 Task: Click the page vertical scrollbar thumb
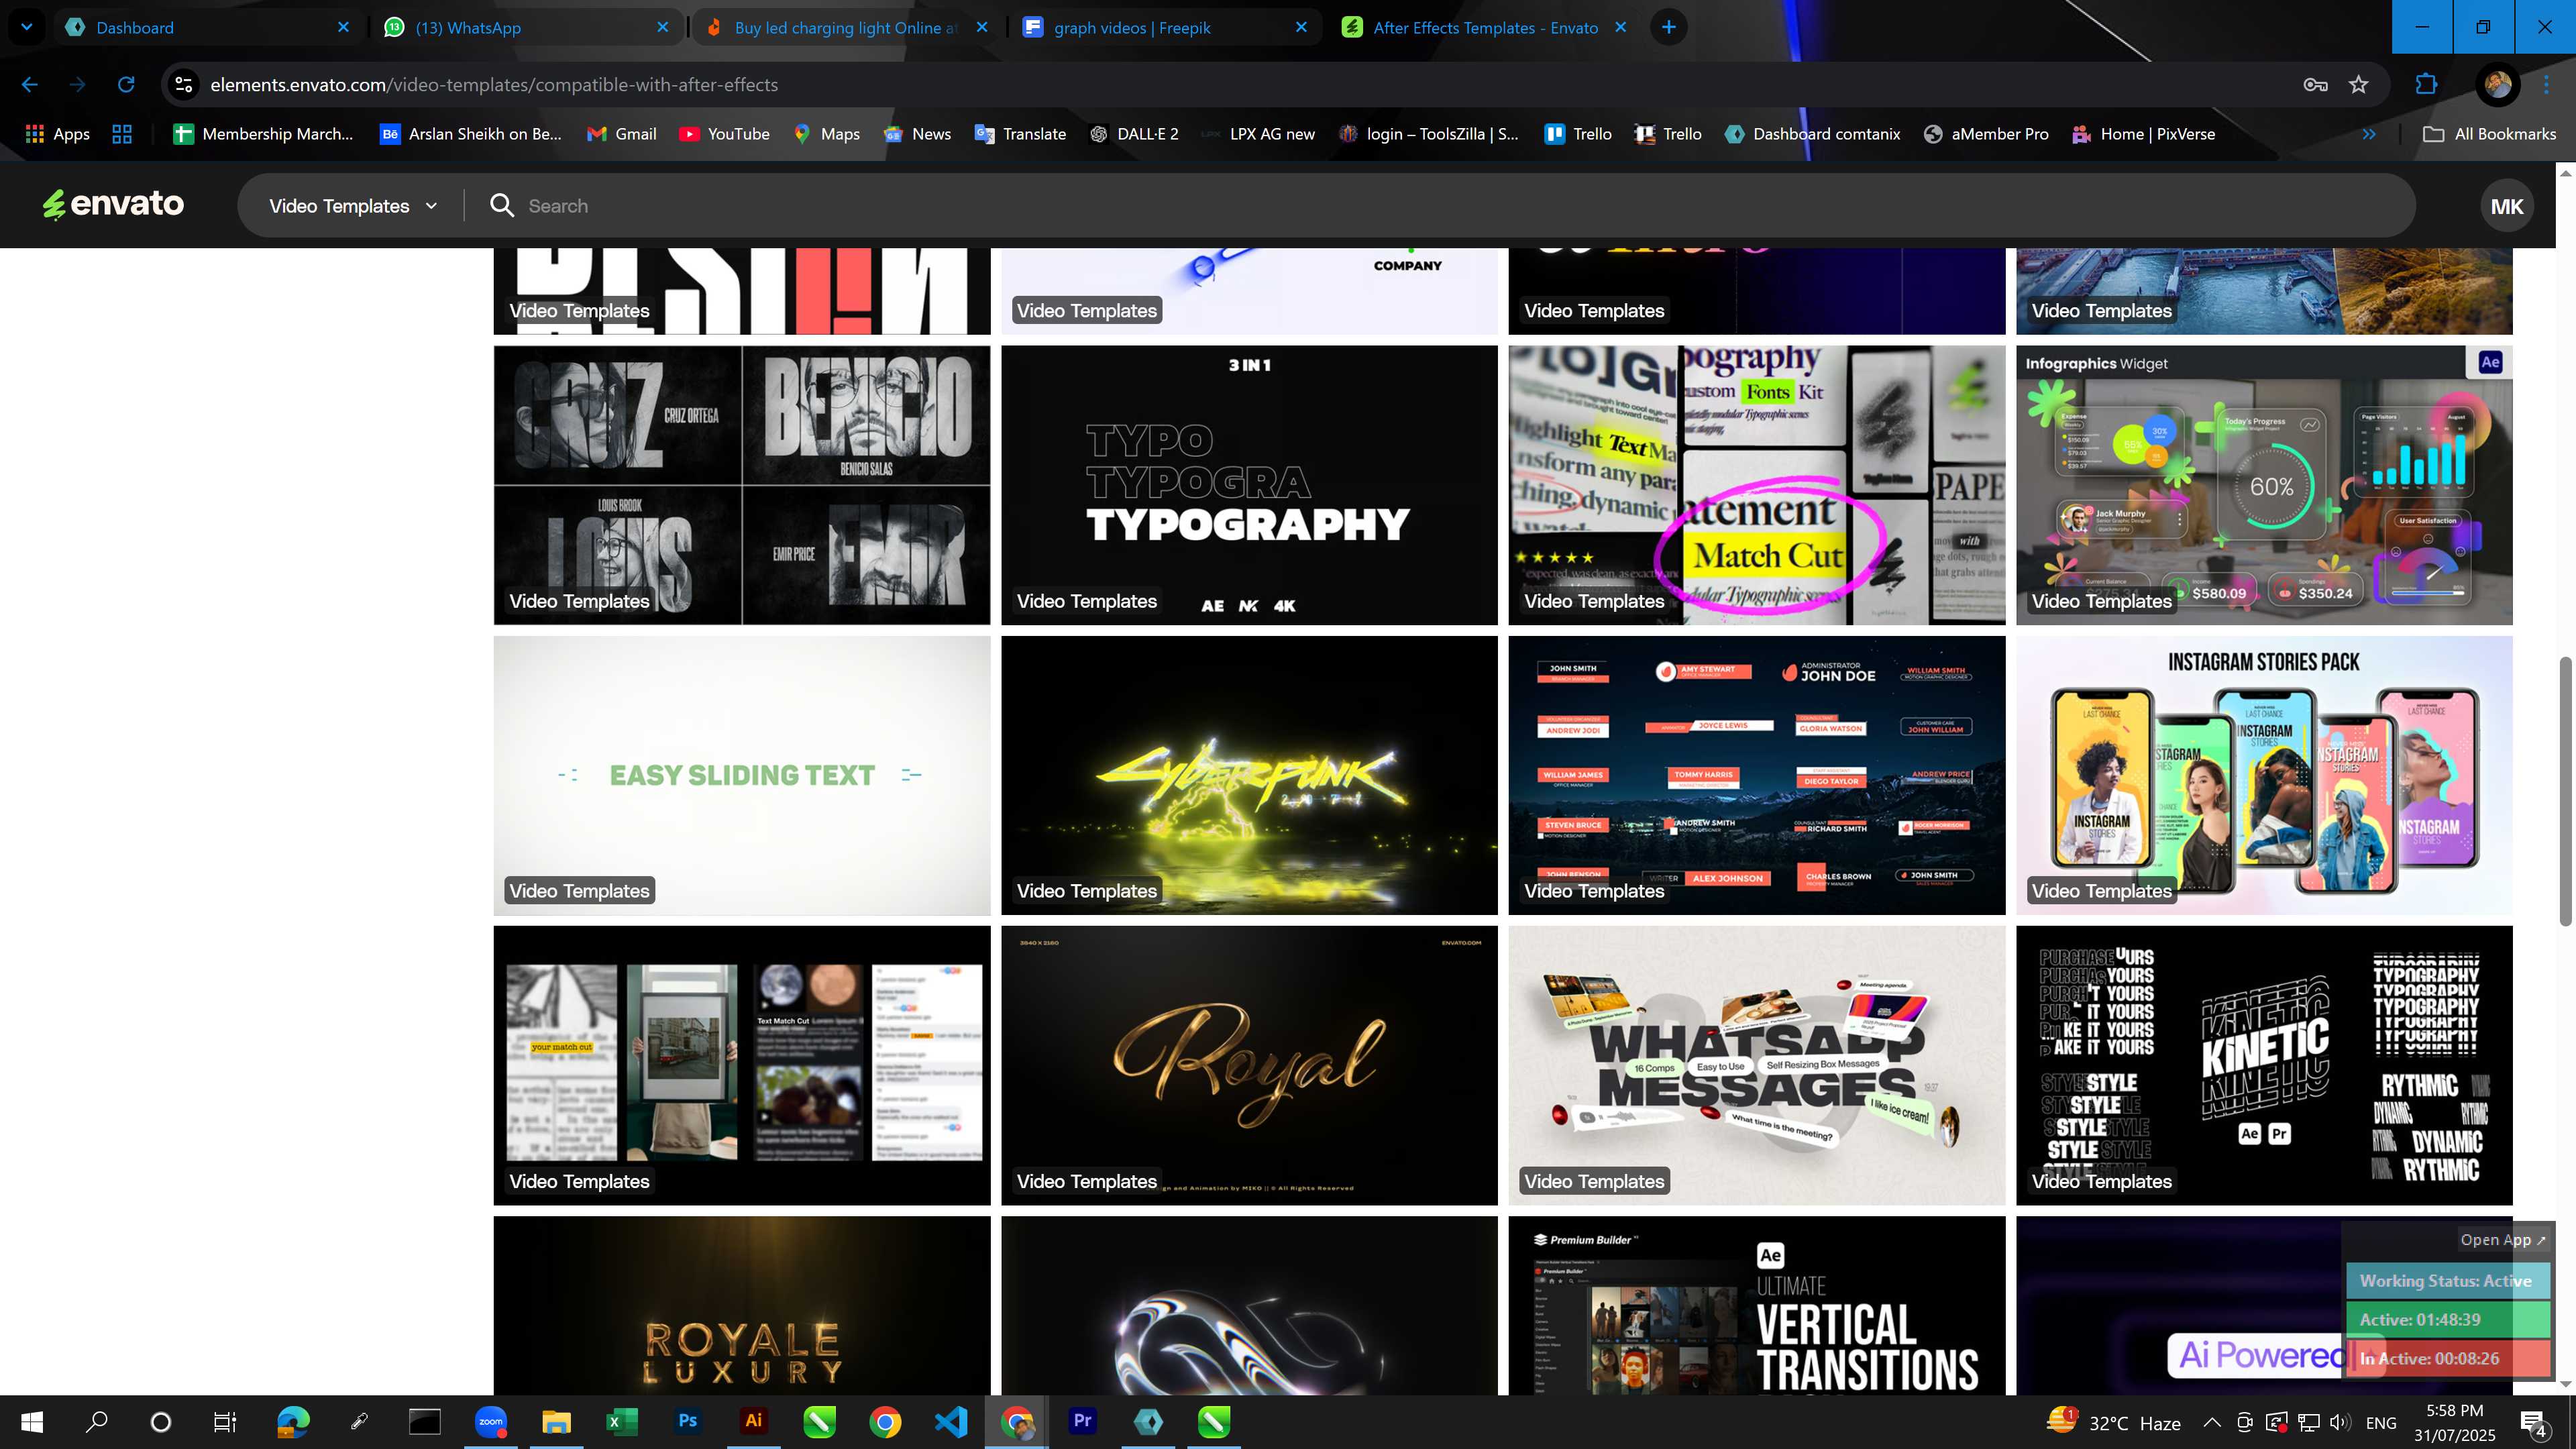(x=2565, y=790)
